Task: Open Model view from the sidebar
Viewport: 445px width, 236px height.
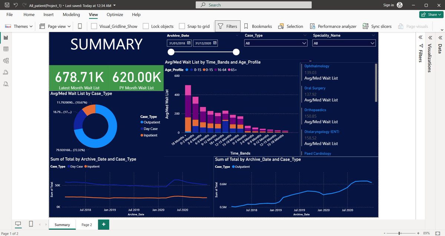Action: coord(6,60)
